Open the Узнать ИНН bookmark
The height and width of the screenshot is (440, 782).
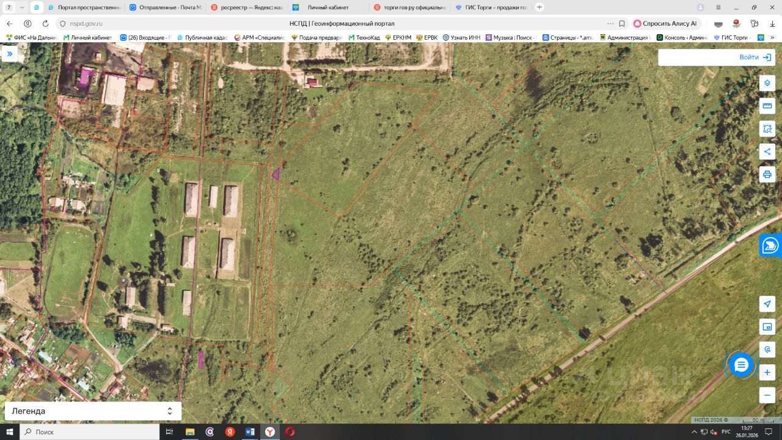tap(462, 37)
